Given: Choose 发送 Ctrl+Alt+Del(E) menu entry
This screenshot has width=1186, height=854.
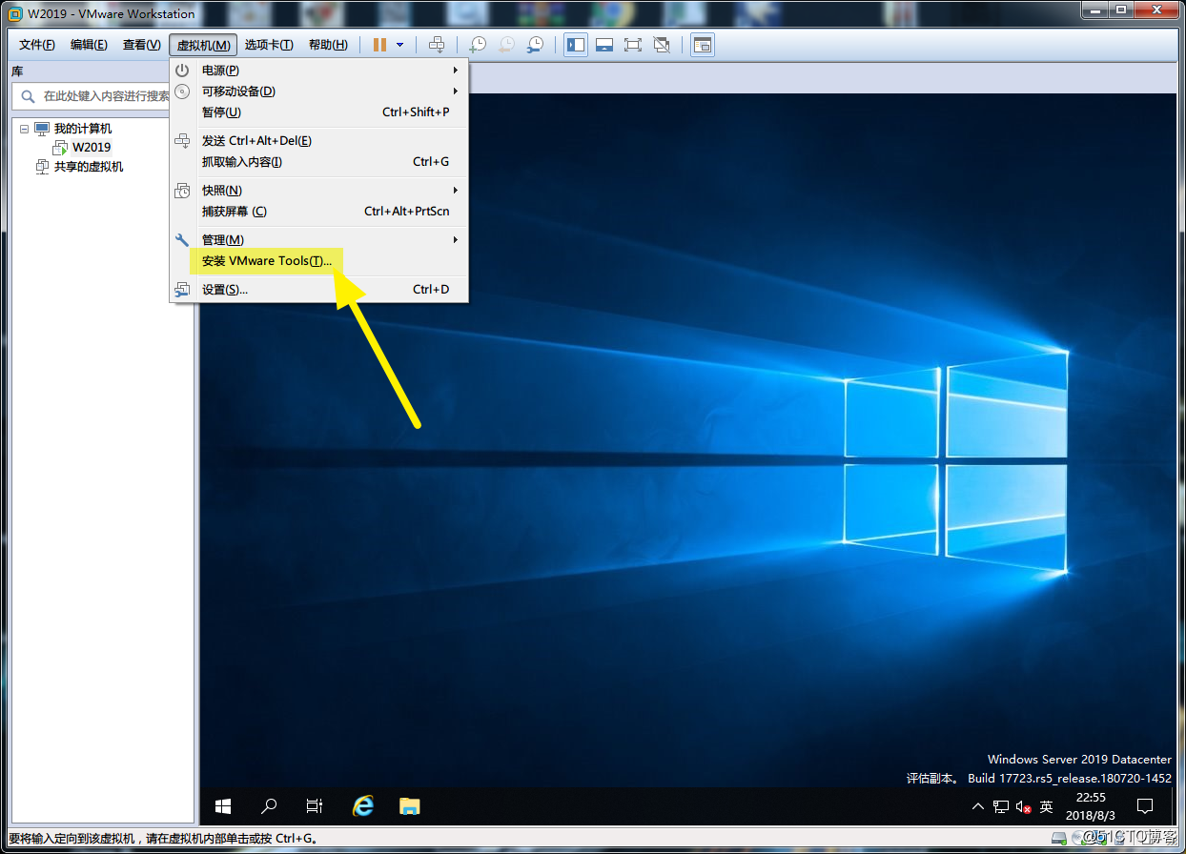Looking at the screenshot, I should click(x=319, y=141).
